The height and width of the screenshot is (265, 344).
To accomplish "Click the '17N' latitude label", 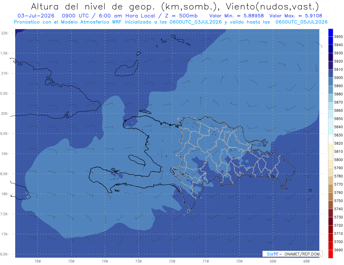I will click(5, 234).
